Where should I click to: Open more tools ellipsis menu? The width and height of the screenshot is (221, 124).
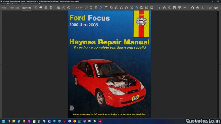[x=184, y=8]
